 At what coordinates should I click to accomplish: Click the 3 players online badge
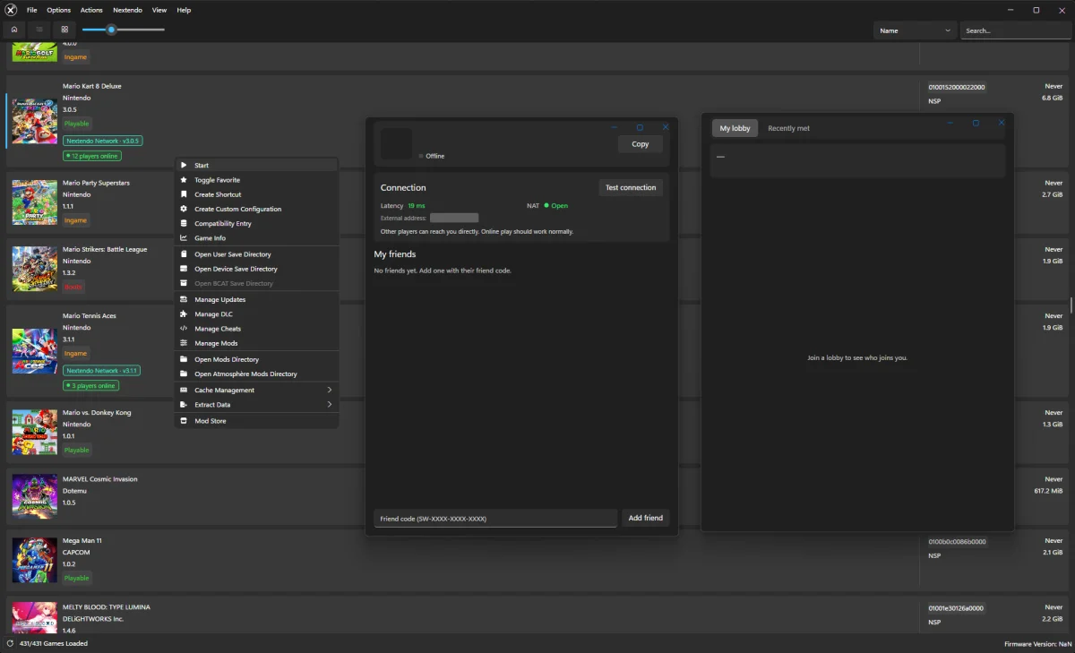[x=90, y=386]
